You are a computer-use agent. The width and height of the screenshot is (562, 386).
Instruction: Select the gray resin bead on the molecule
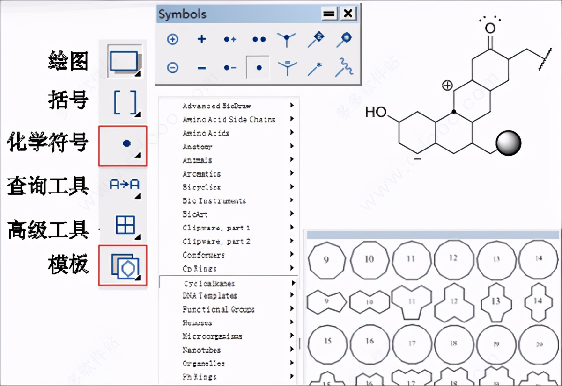click(x=509, y=143)
